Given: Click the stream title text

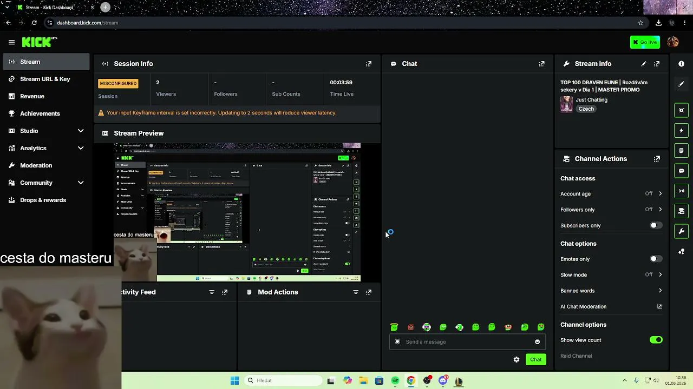Looking at the screenshot, I should point(604,86).
